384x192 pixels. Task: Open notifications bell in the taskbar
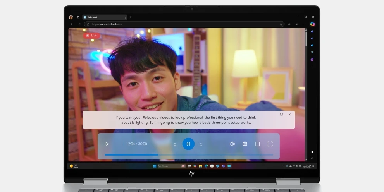[313, 166]
